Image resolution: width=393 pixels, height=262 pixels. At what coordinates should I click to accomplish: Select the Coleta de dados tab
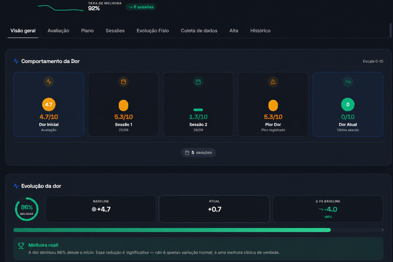199,31
